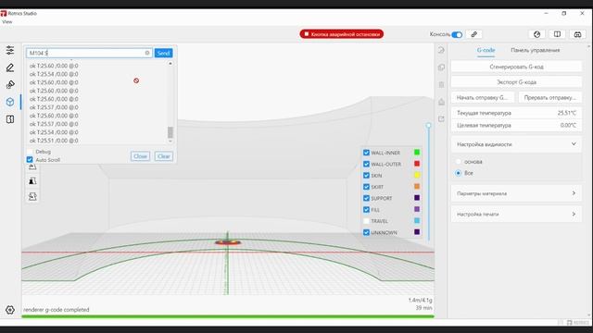The height and width of the screenshot is (333, 593).
Task: Hit the red emergency stop button
Action: 342,34
